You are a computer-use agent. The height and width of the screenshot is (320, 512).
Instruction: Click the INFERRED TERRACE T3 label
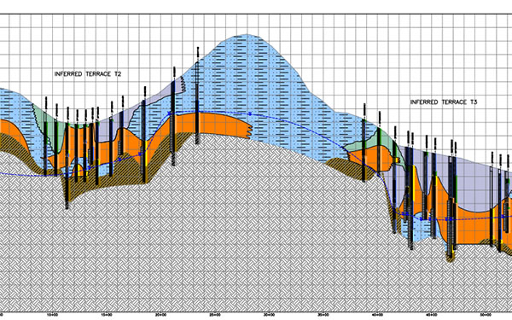coord(444,102)
